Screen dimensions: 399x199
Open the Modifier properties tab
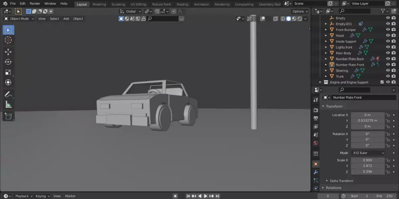316,172
